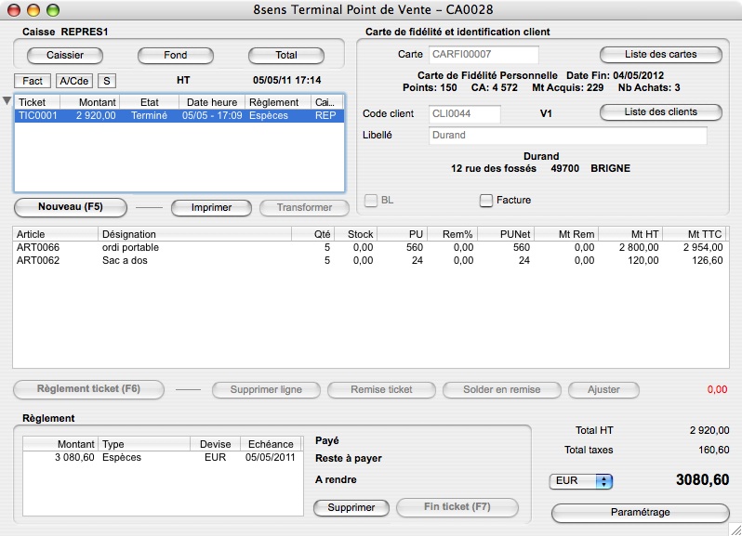Open the EUR currency dropdown
742x536 pixels.
click(x=581, y=481)
